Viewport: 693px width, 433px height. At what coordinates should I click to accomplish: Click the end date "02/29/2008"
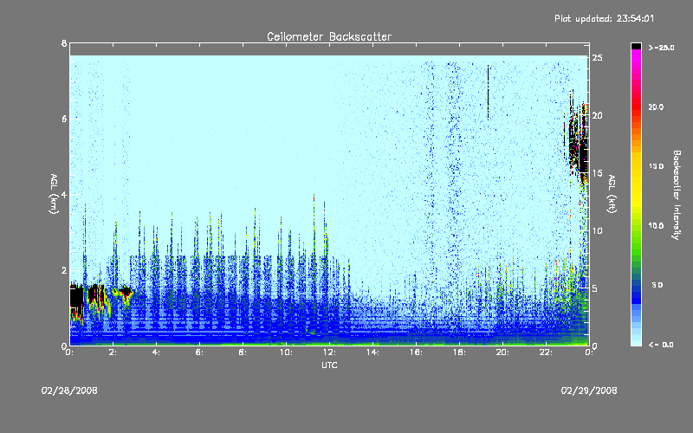click(589, 391)
